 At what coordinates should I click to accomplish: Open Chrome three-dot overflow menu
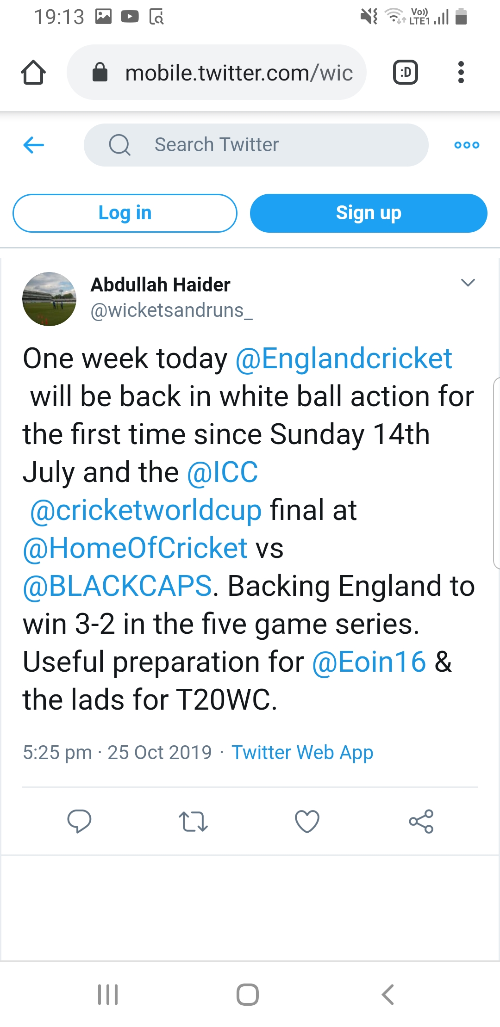click(461, 73)
